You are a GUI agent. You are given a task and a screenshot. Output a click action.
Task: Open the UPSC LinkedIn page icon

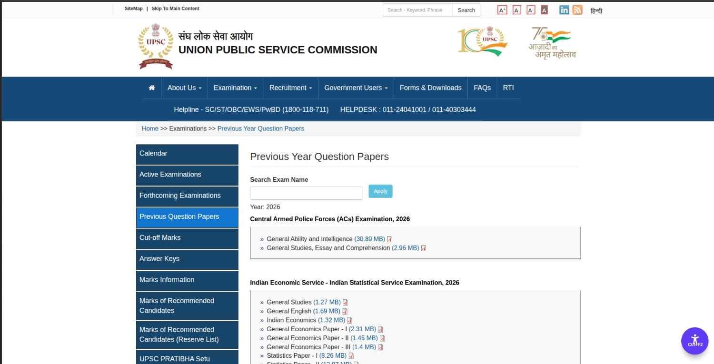pos(564,10)
